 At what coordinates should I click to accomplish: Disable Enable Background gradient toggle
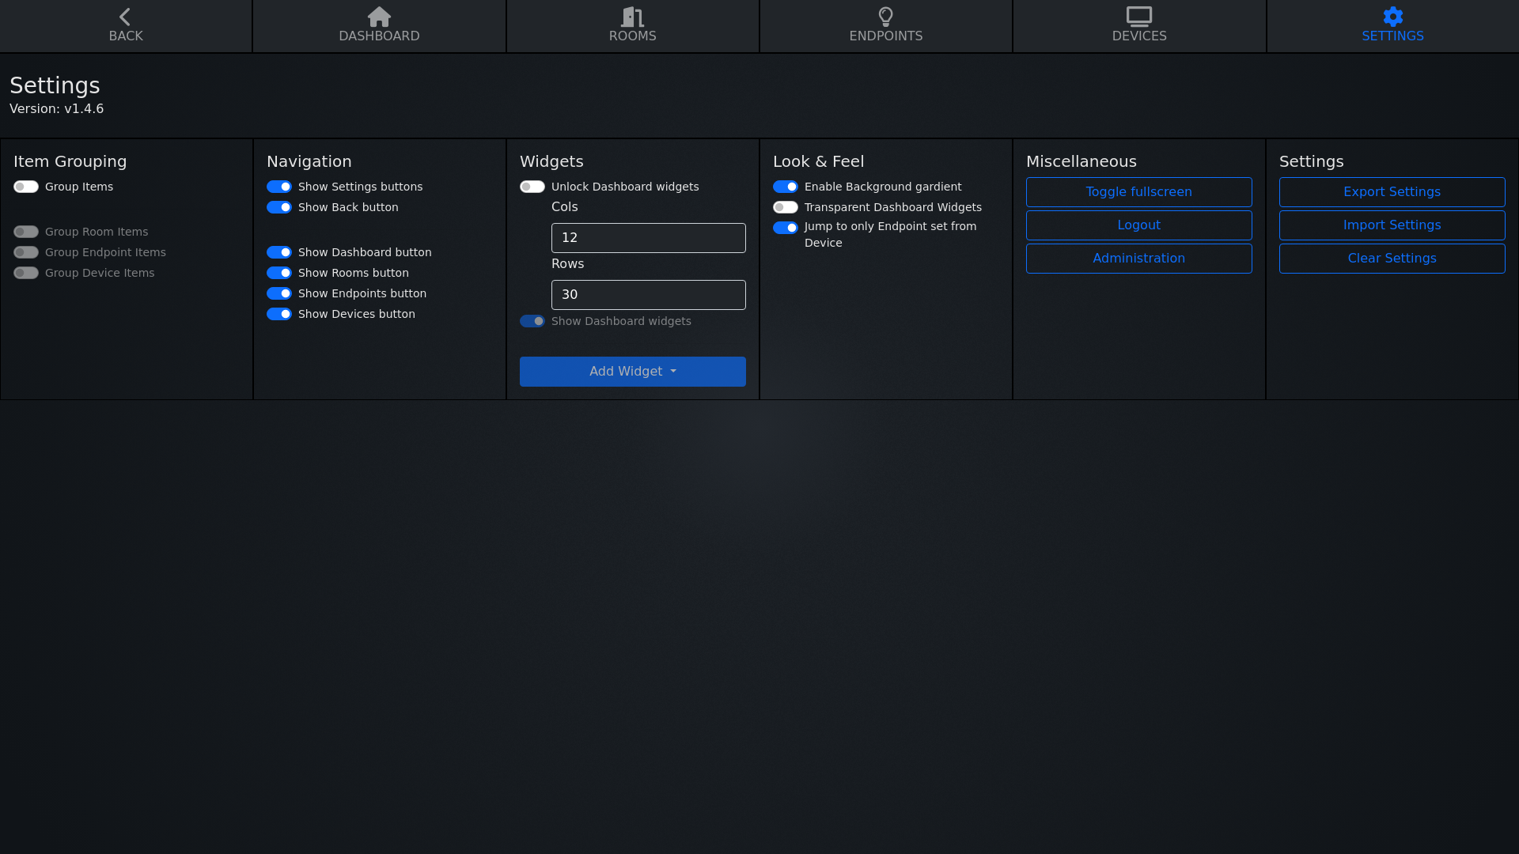coord(786,187)
